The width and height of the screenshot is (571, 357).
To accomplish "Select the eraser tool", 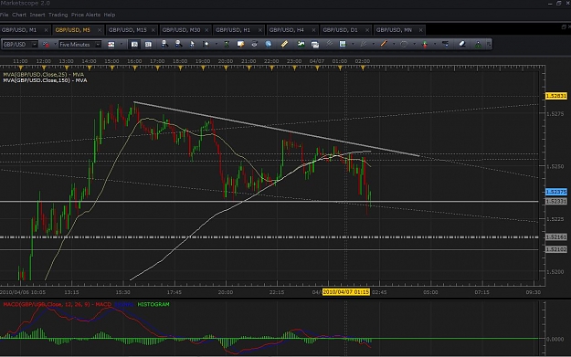I will tap(462, 44).
